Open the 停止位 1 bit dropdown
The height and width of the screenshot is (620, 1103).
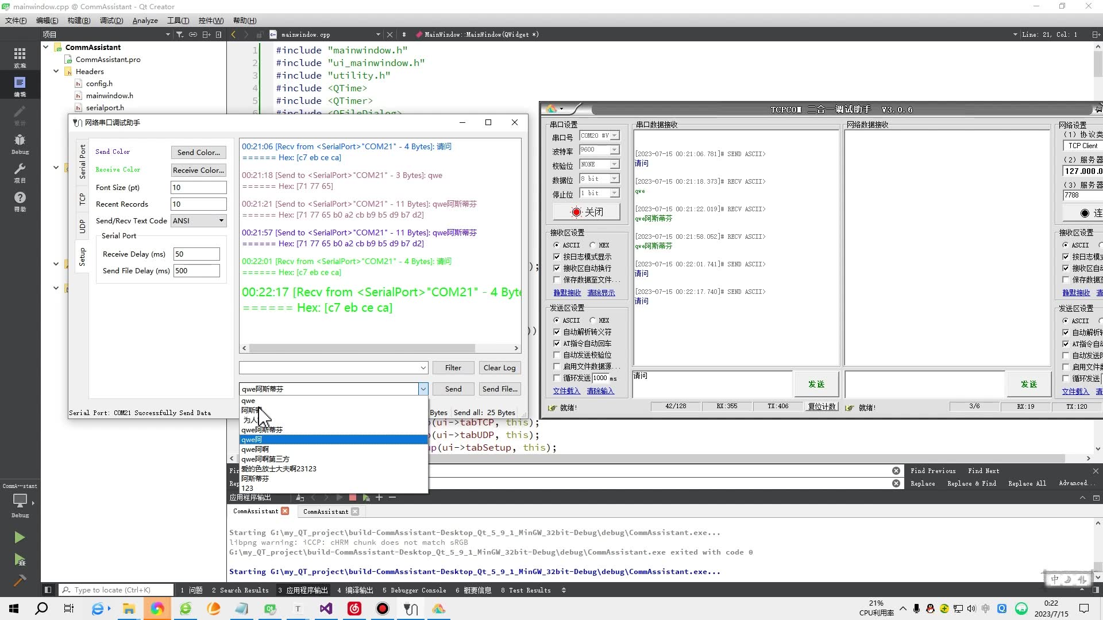pyautogui.click(x=614, y=193)
